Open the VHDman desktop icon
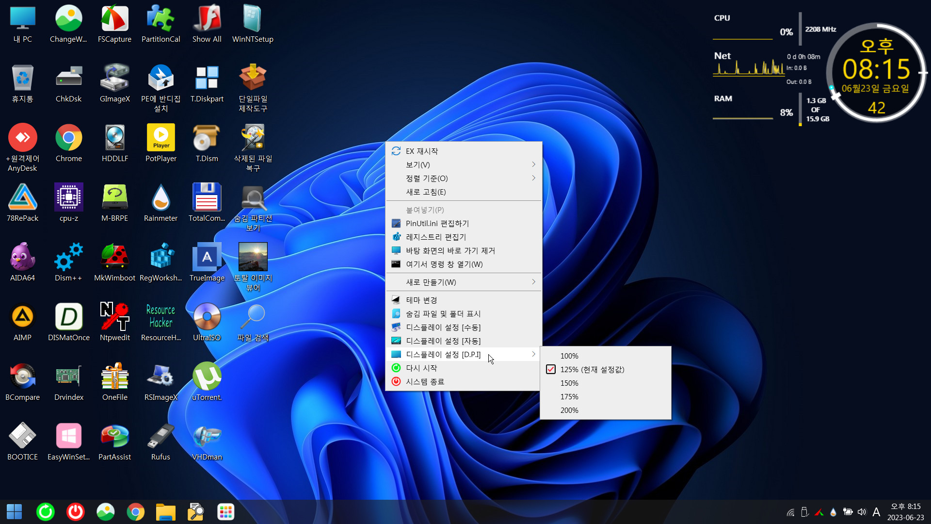The width and height of the screenshot is (931, 524). 207,442
